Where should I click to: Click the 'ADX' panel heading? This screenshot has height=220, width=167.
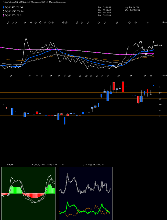pos(63,165)
